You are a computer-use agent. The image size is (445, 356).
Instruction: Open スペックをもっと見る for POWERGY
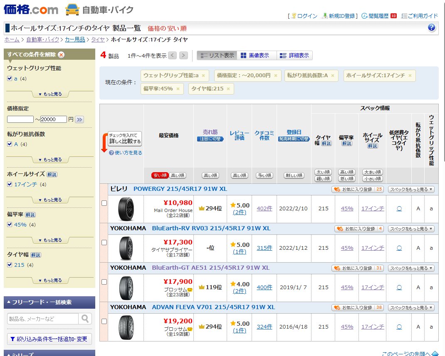tap(411, 189)
